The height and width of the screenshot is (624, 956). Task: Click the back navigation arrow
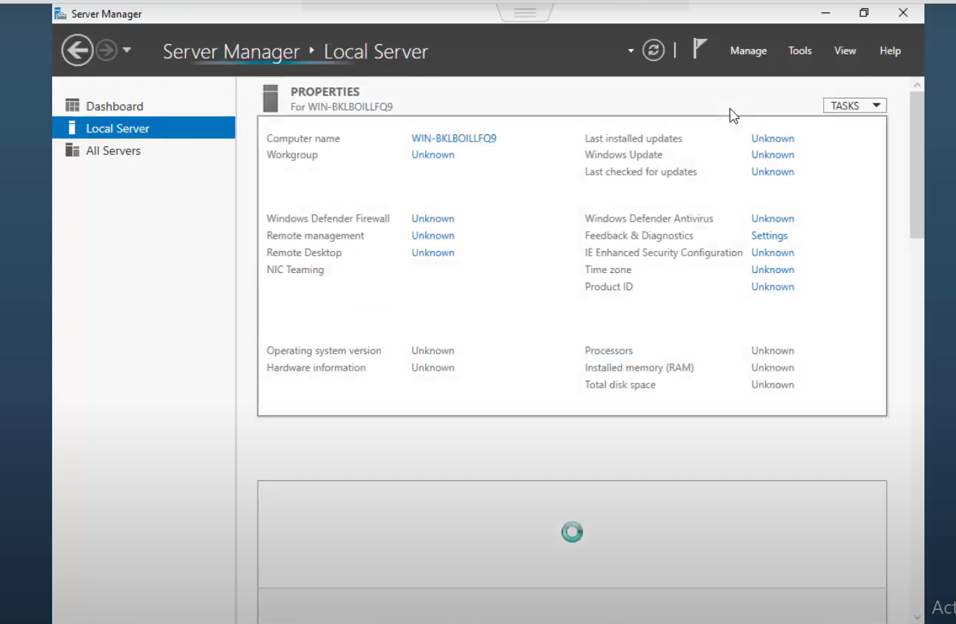pos(77,51)
